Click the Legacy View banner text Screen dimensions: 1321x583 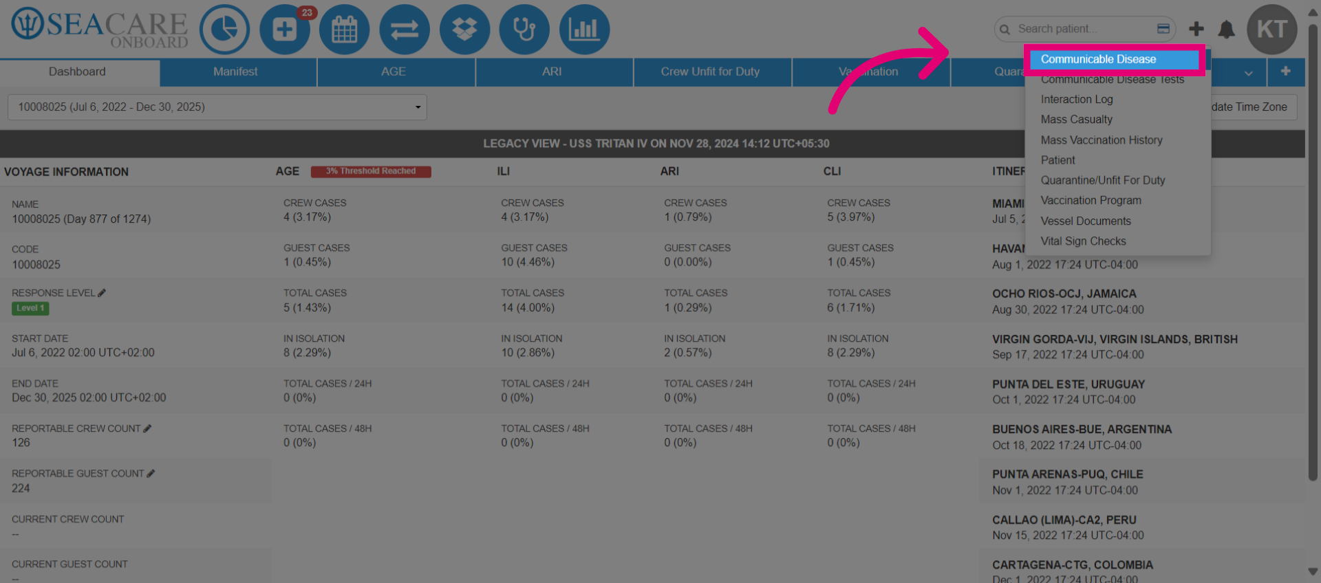[x=656, y=144]
